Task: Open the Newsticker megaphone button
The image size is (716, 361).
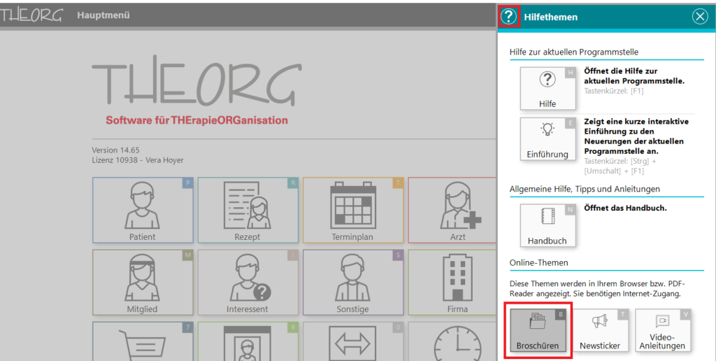Action: pyautogui.click(x=600, y=330)
